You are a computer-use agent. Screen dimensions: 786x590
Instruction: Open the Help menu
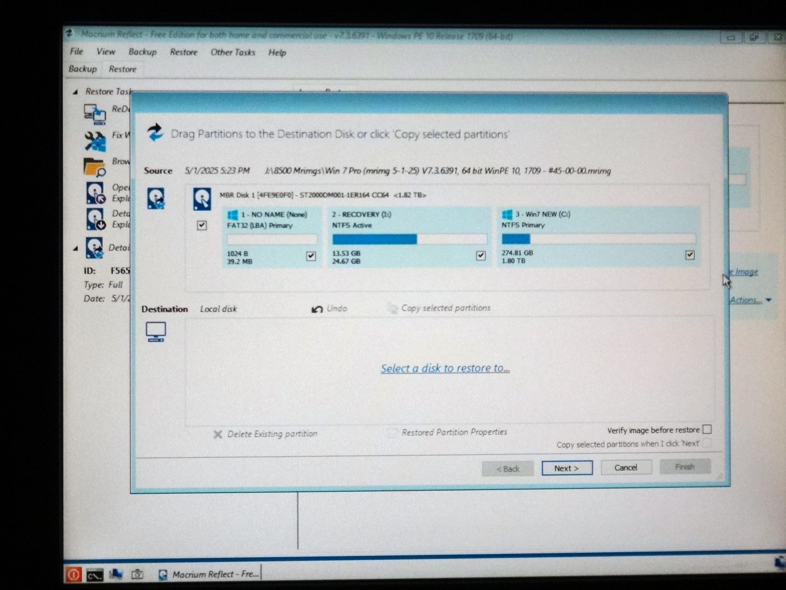pos(277,53)
